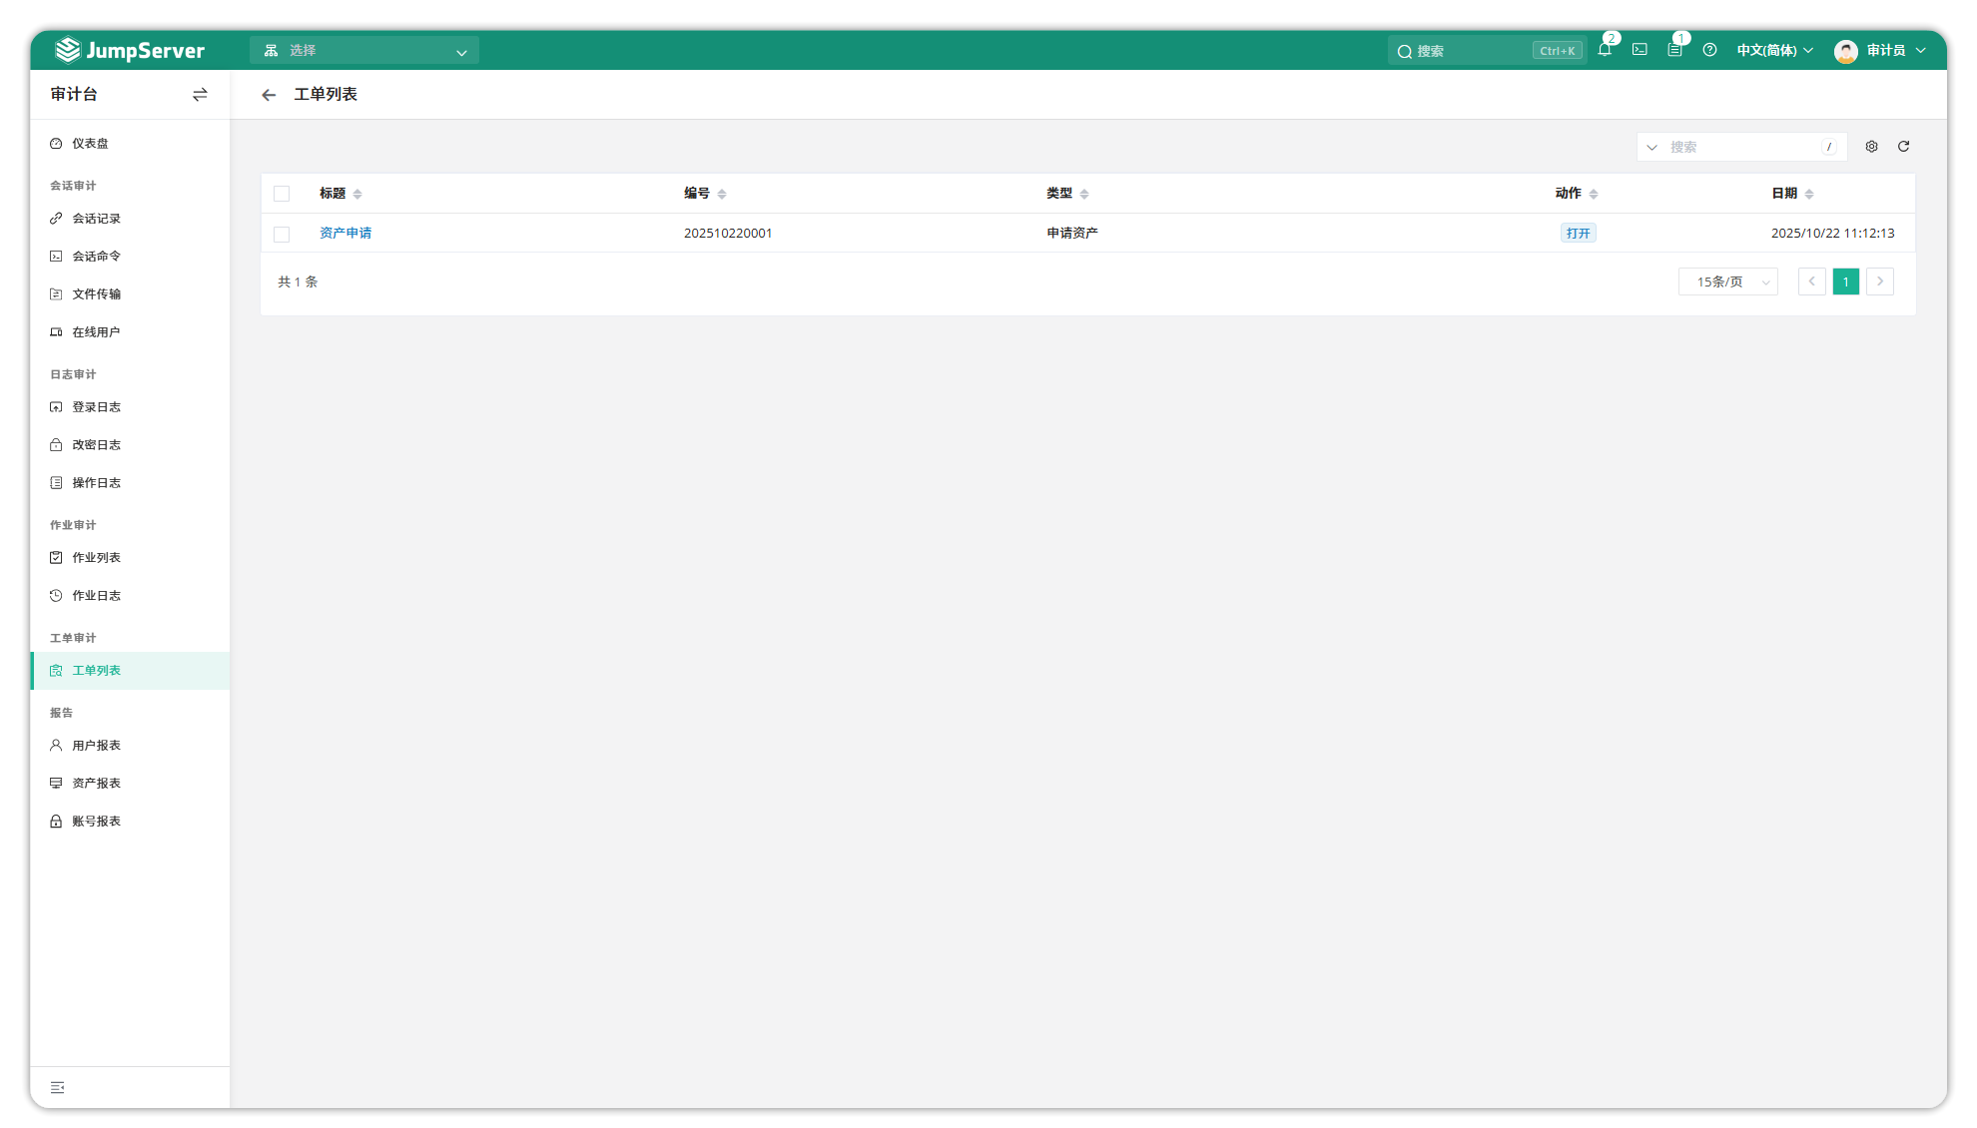Open the web terminal icon
This screenshot has width=1977, height=1128.
click(1640, 50)
